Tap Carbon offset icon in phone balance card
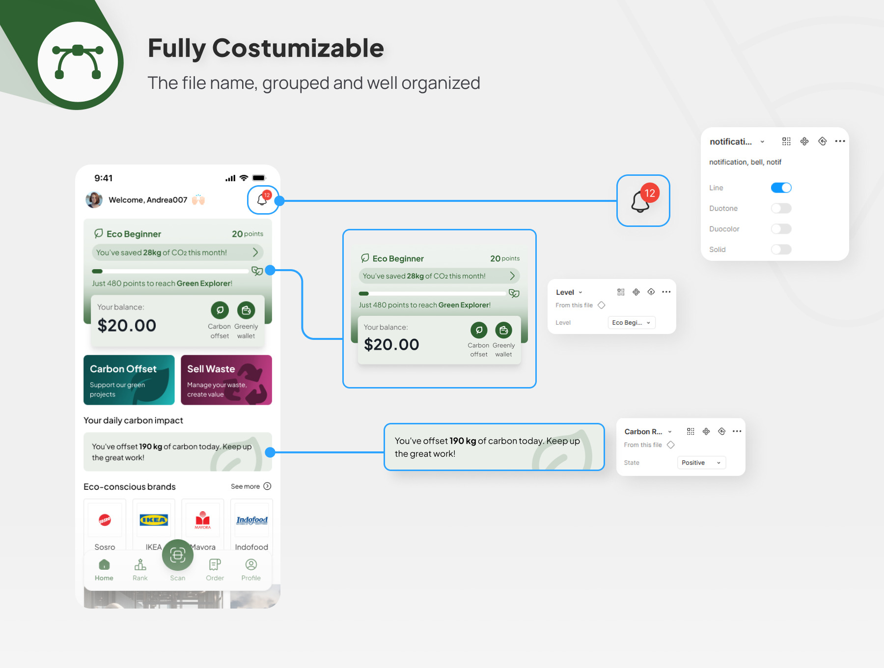This screenshot has width=884, height=668. tap(220, 310)
